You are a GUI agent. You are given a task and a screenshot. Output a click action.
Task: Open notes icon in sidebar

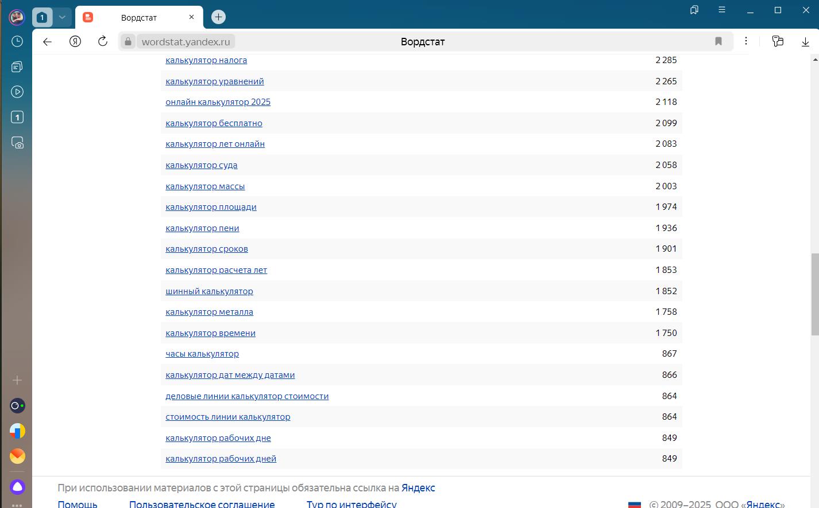pyautogui.click(x=17, y=67)
